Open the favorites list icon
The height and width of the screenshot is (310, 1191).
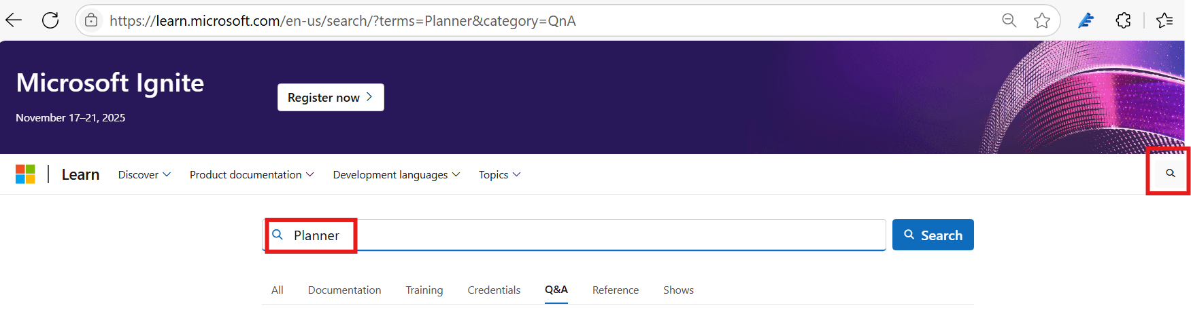click(1164, 20)
